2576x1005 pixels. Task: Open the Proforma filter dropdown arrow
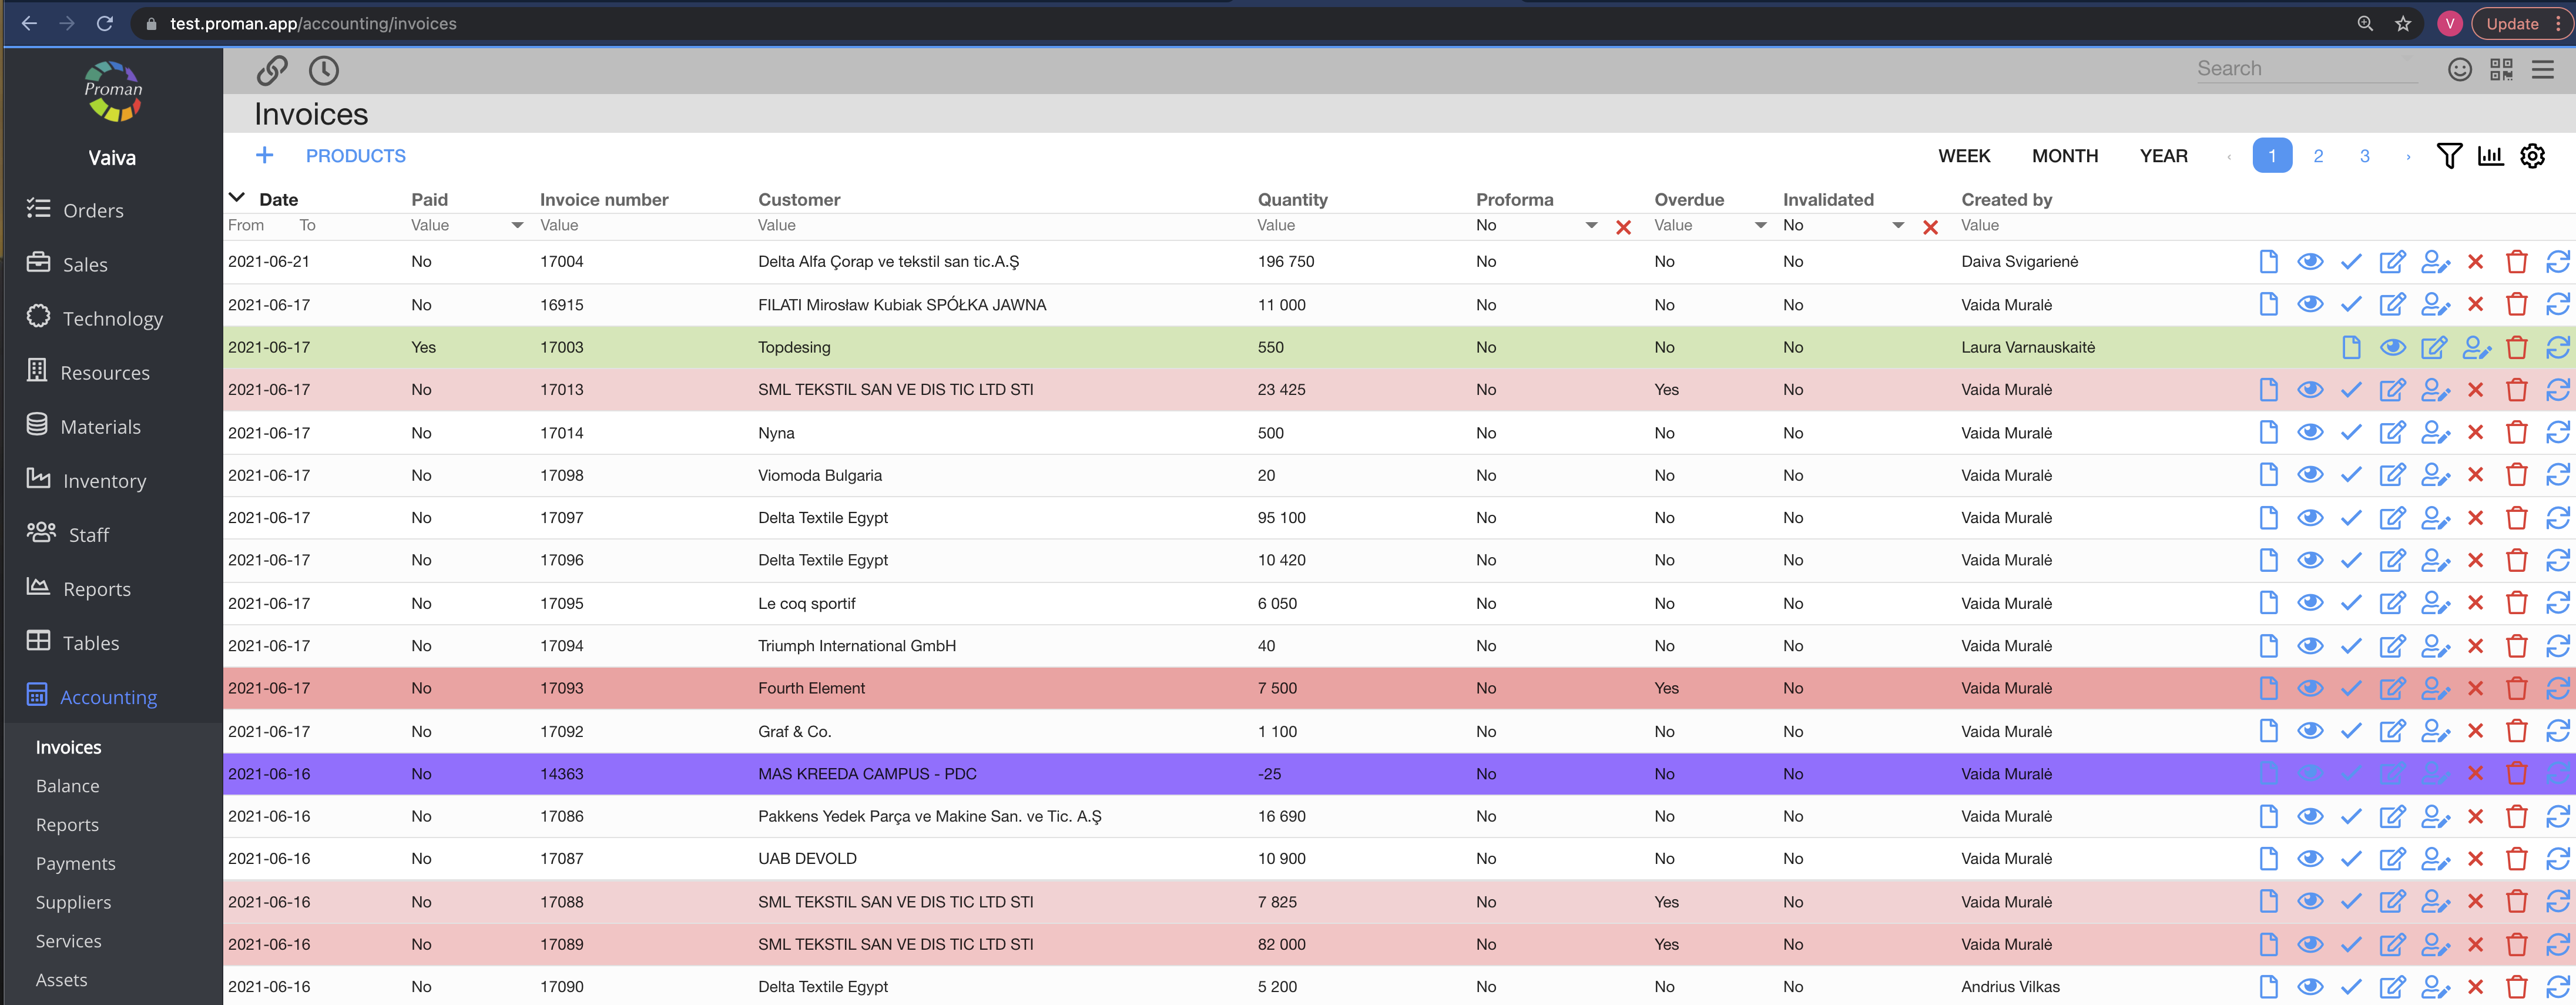[x=1591, y=226]
